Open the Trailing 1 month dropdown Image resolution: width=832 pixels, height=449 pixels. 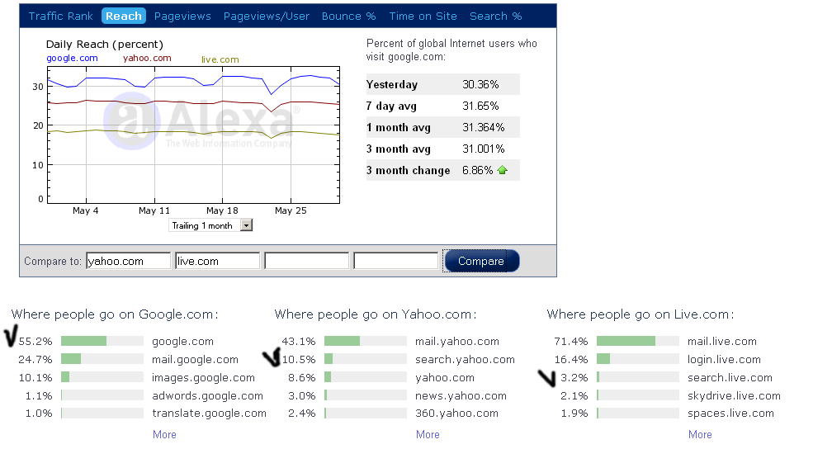coord(210,225)
